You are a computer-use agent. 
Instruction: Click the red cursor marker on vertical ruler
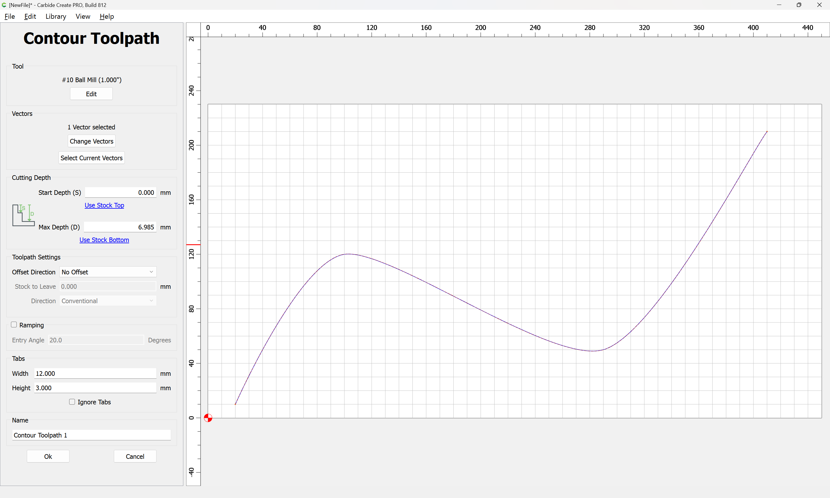[194, 245]
